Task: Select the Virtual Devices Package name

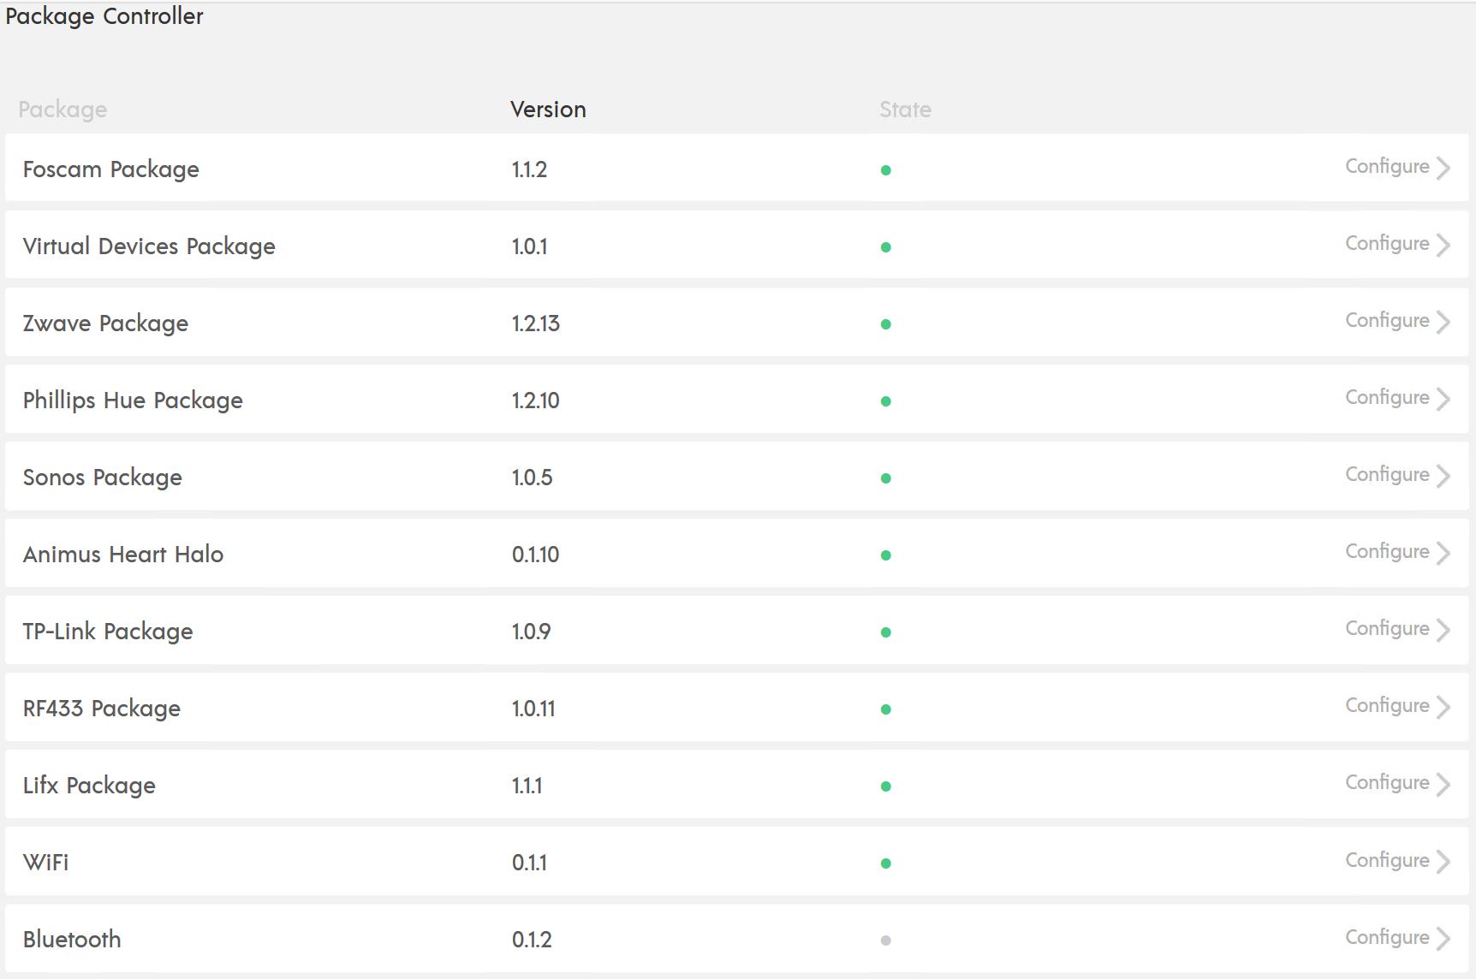Action: 149,247
